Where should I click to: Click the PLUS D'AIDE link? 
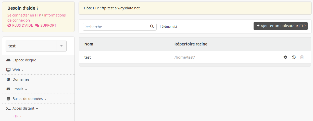point(22,25)
